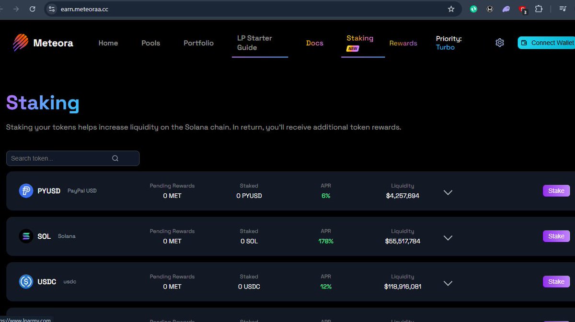The width and height of the screenshot is (575, 322).
Task: Click the address bar URL earn.meteoraa.cc
Action: [84, 9]
